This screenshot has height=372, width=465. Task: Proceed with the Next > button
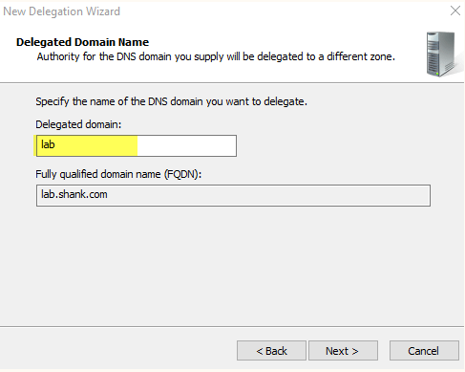pos(343,351)
